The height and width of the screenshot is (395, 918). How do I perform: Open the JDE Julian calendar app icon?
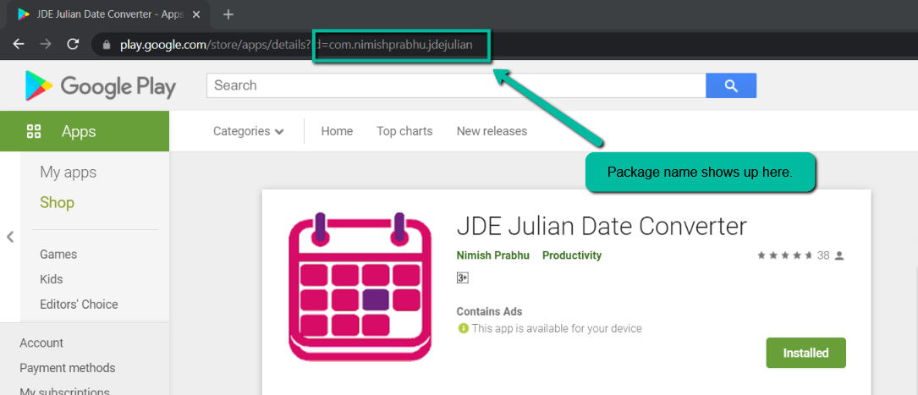point(360,287)
